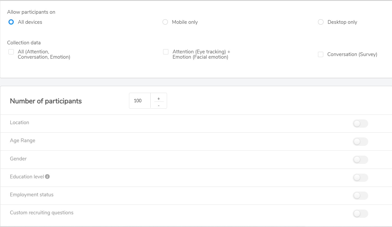Select the All devices radio button
Image resolution: width=392 pixels, height=227 pixels.
(11, 22)
